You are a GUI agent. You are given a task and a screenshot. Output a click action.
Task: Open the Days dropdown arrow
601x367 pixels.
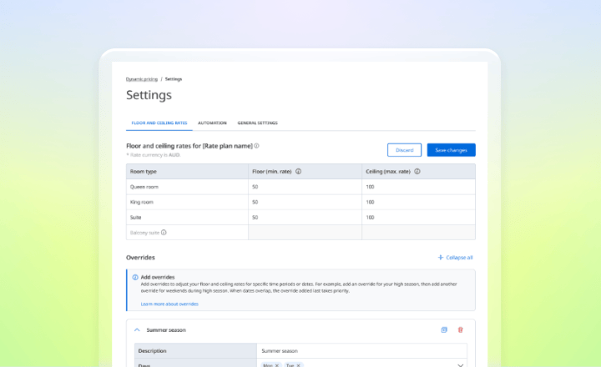pos(460,364)
